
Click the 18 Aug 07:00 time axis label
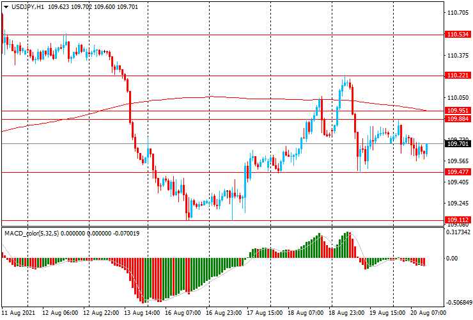coord(306,312)
